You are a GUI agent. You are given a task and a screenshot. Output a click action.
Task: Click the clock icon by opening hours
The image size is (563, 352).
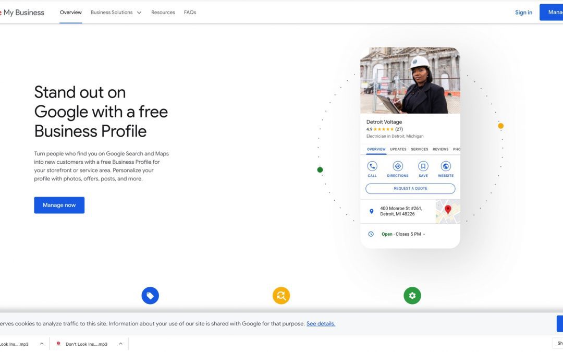[x=371, y=234]
